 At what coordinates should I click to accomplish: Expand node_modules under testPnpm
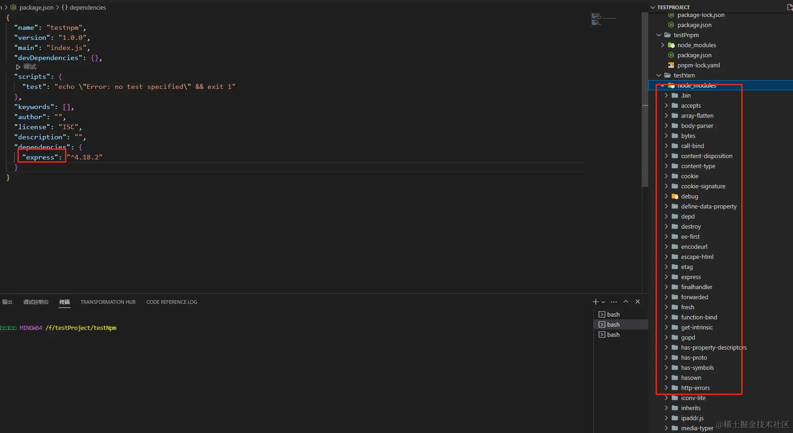662,45
